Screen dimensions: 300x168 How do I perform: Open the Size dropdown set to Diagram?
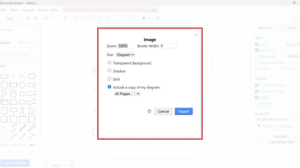pos(125,55)
